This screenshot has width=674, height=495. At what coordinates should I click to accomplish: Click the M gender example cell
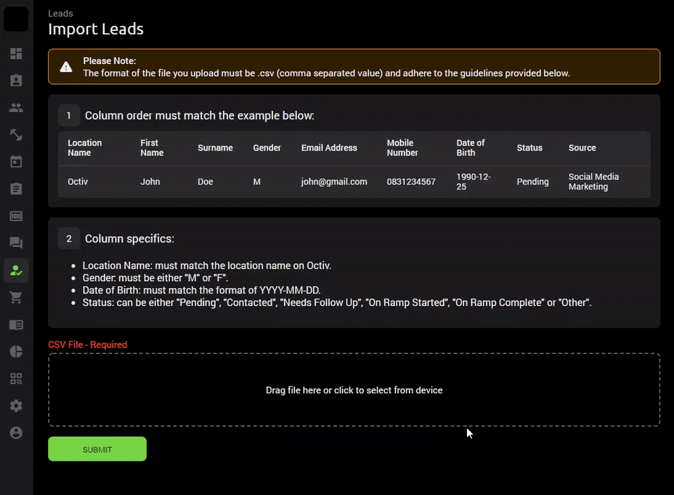coord(257,181)
